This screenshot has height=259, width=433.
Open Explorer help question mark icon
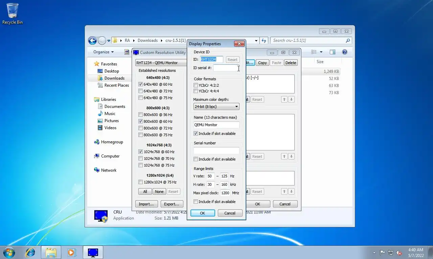point(345,52)
